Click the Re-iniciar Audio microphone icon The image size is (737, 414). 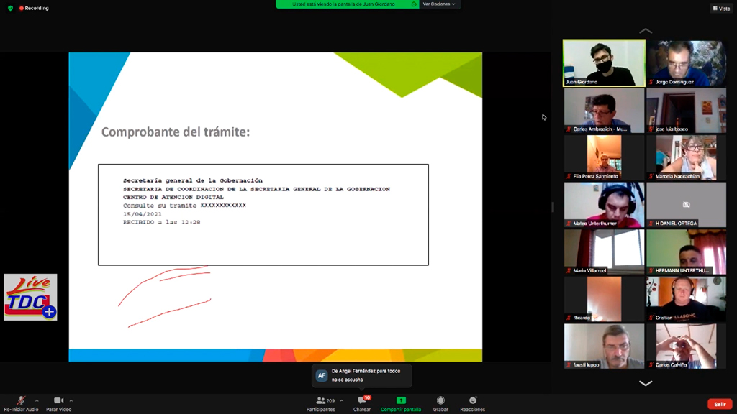click(21, 400)
